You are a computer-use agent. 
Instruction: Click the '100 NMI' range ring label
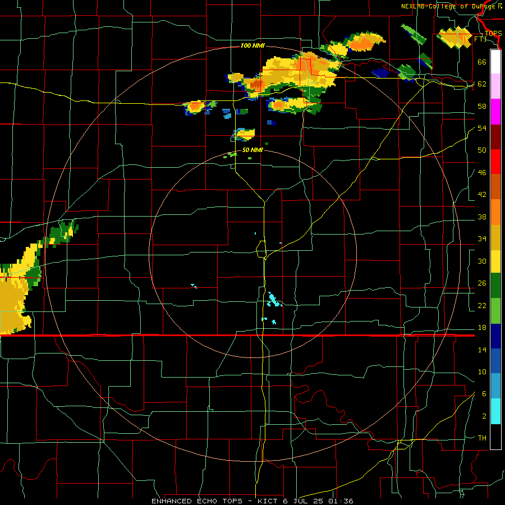252,46
